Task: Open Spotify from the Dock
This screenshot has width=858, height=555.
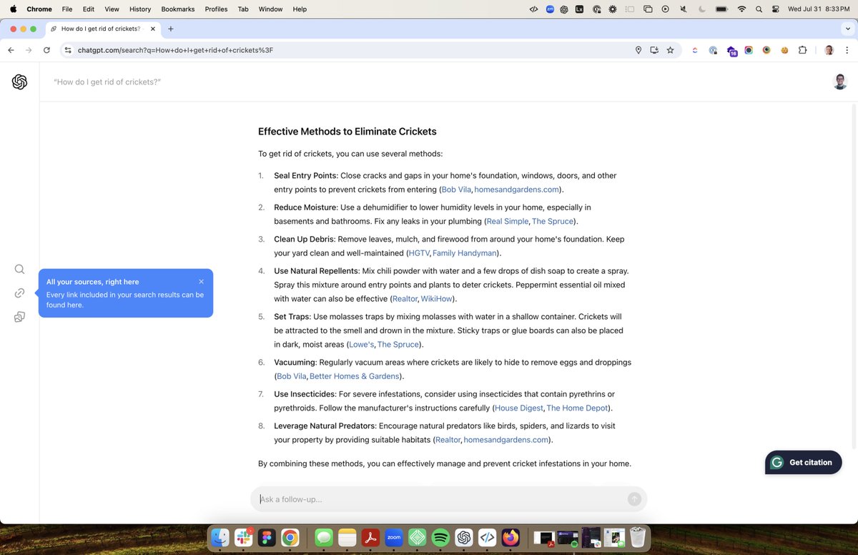Action: (x=440, y=537)
